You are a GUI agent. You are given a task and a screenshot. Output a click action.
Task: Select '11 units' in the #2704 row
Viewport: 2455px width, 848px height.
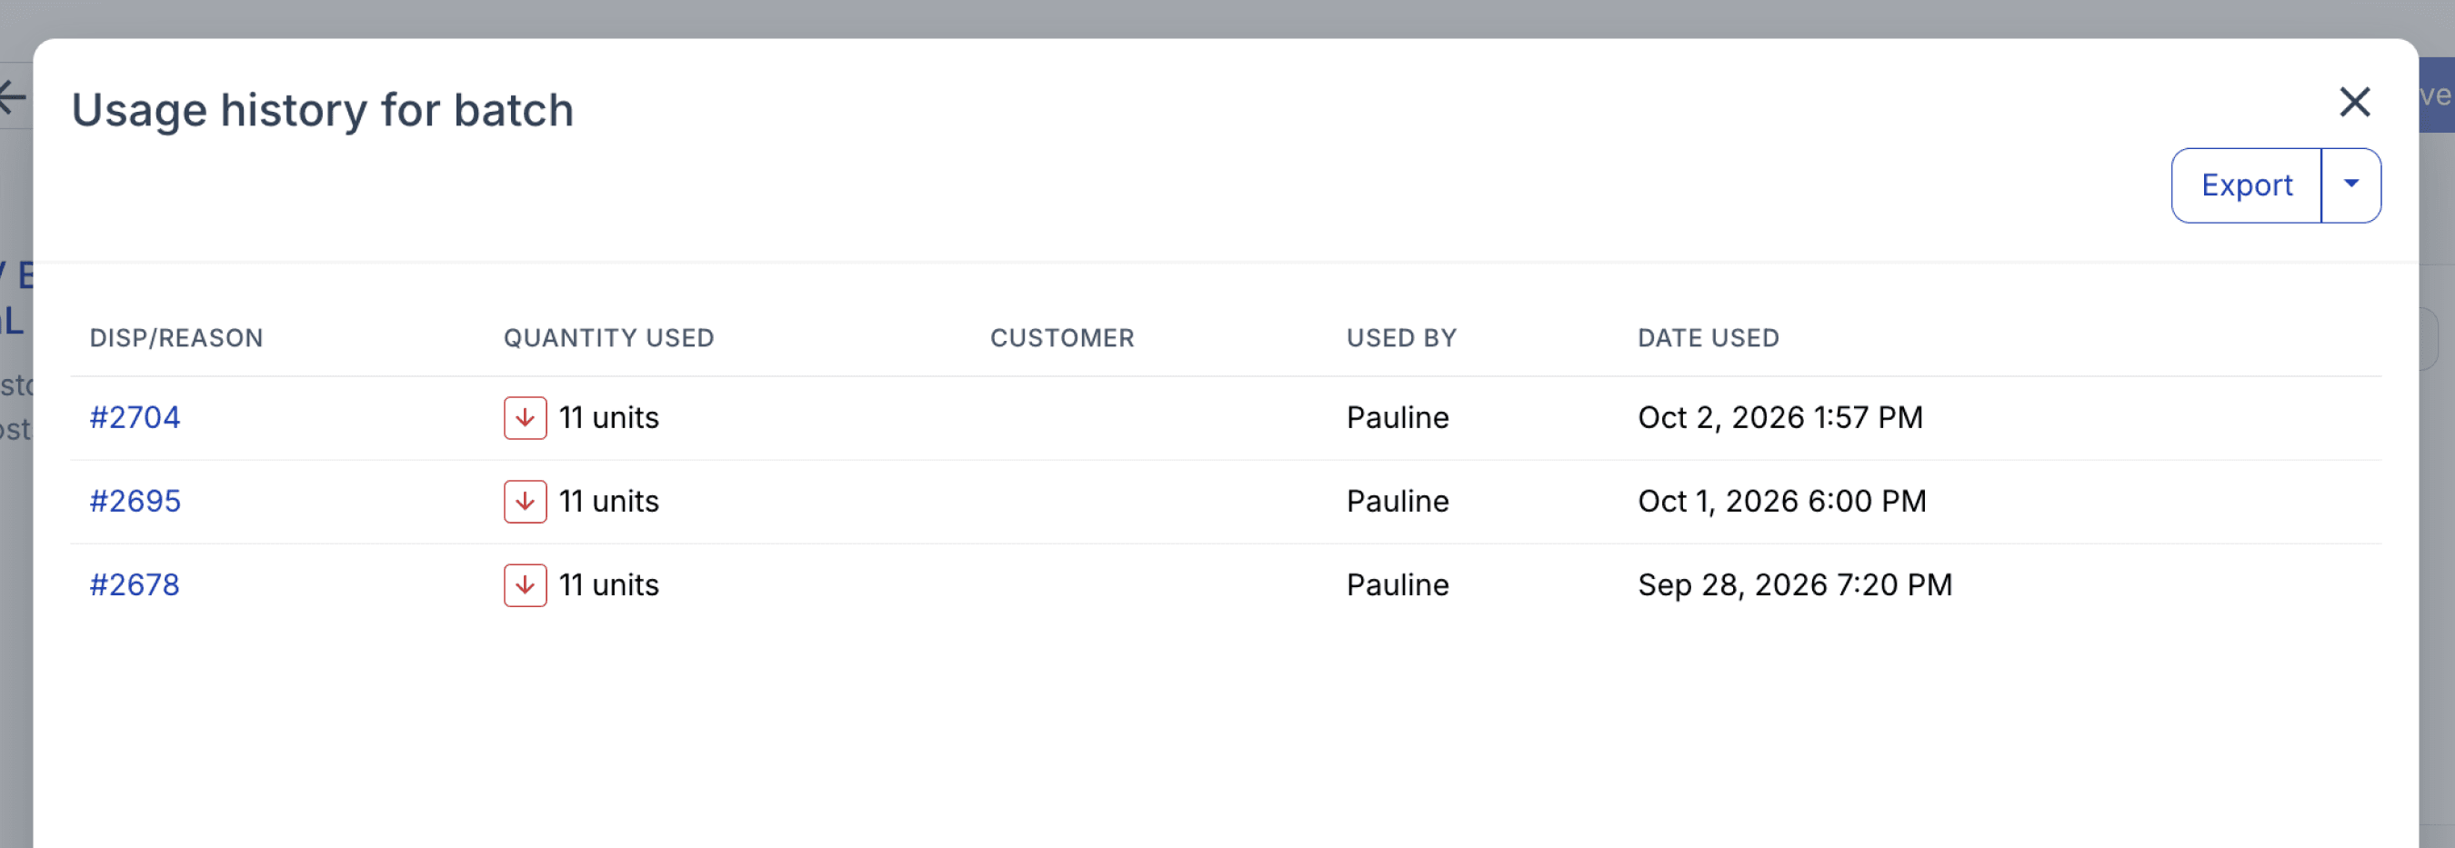[x=609, y=417]
